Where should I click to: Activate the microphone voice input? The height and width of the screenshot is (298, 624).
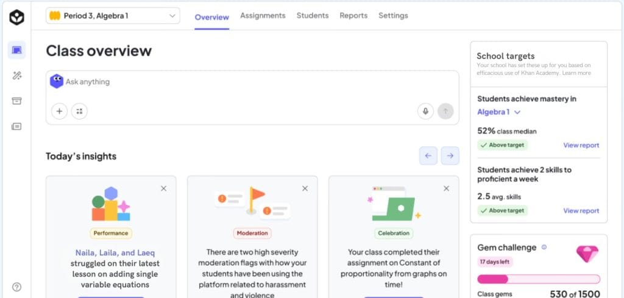click(425, 111)
